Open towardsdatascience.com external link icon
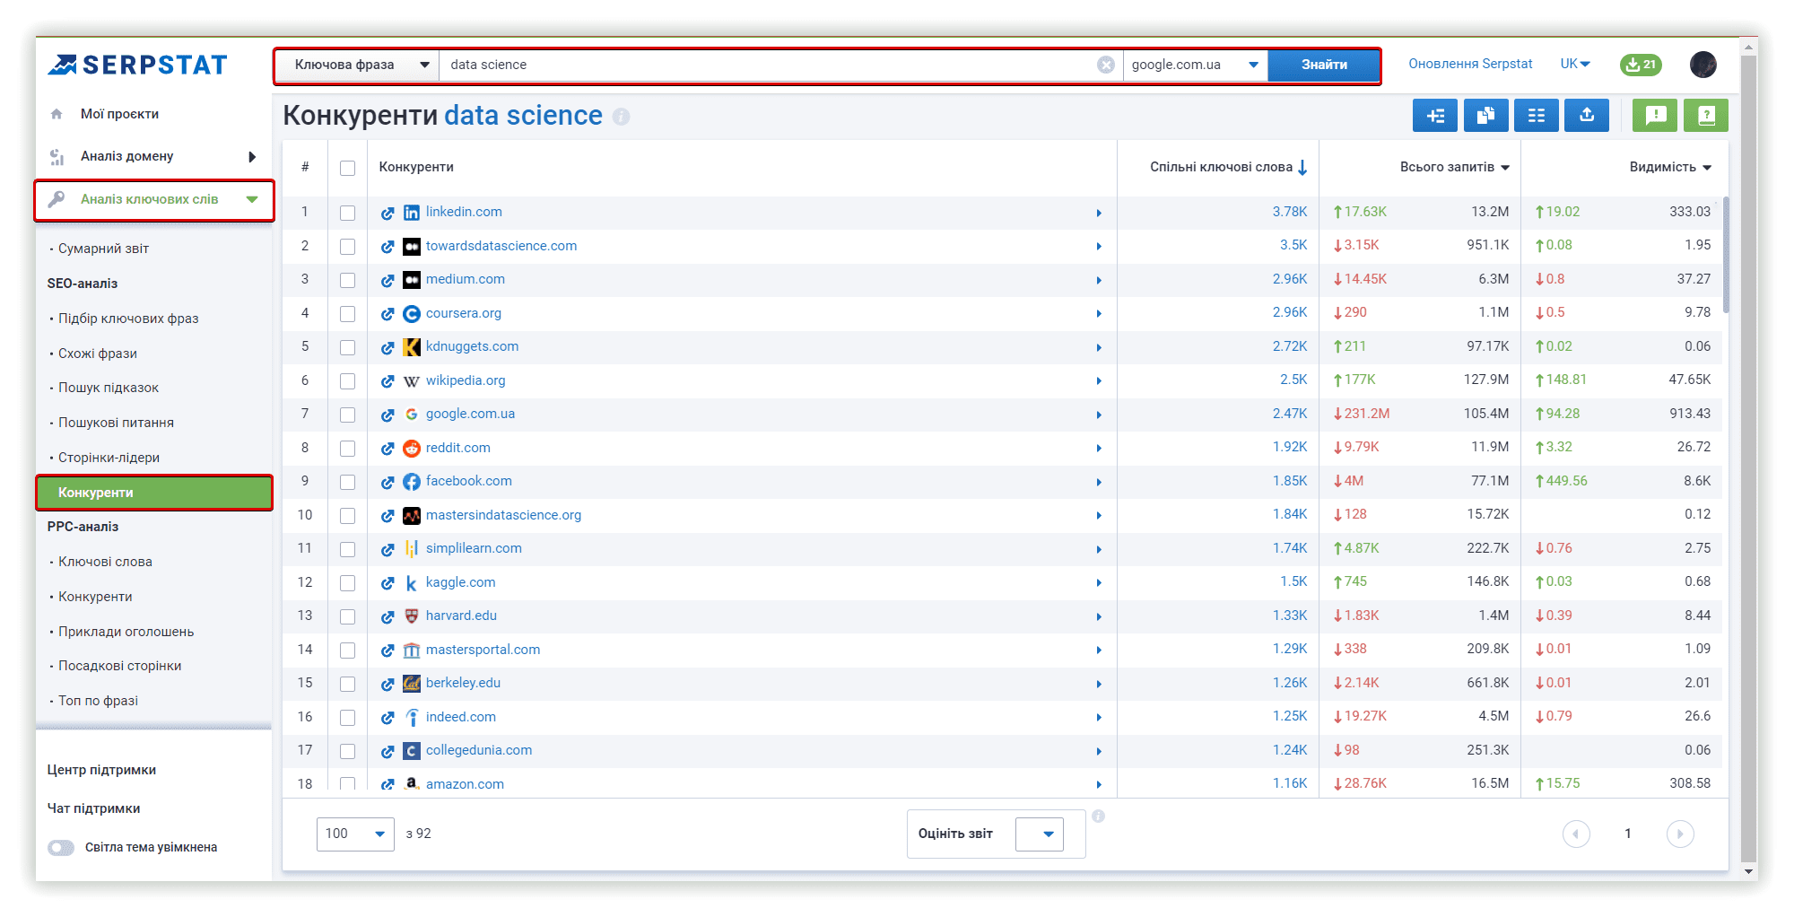 point(388,247)
